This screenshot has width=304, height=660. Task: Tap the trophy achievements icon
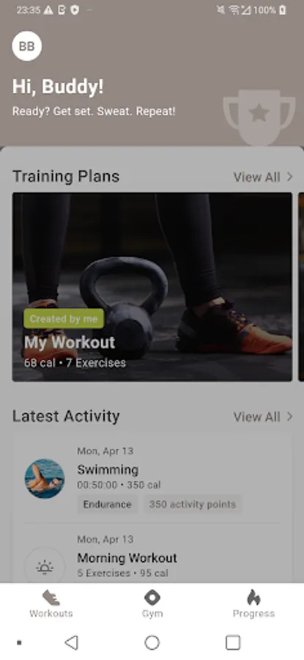click(x=259, y=117)
